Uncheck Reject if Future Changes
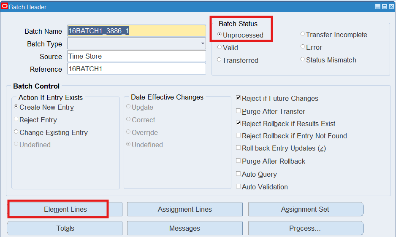Image resolution: width=396 pixels, height=237 pixels. [239, 98]
